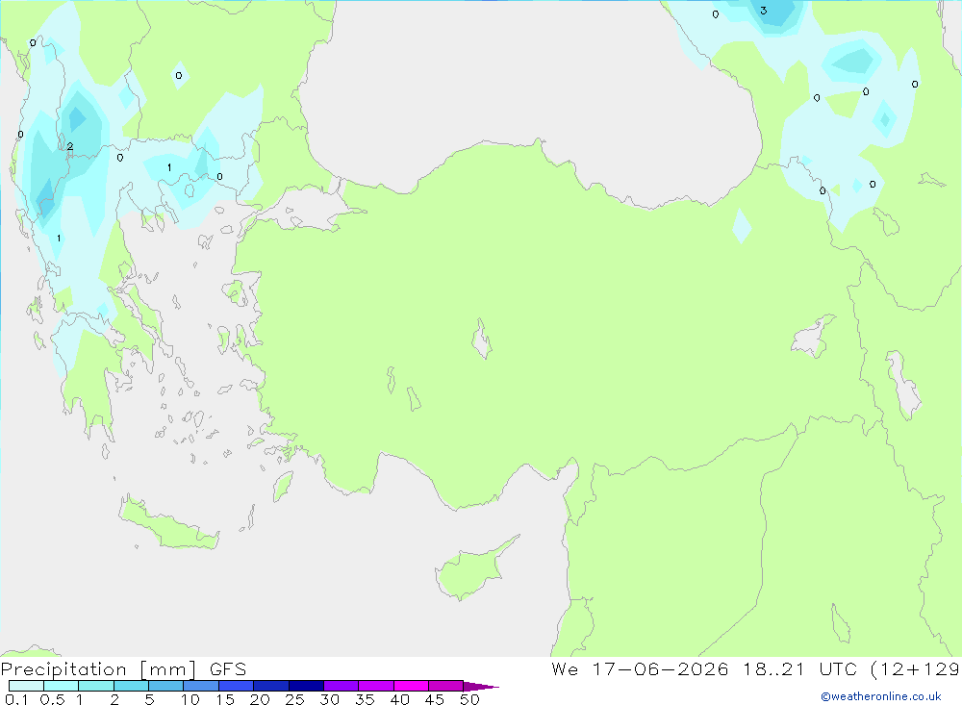Click the 30–35 mm purple legend box
Image resolution: width=962 pixels, height=705 pixels.
341,686
